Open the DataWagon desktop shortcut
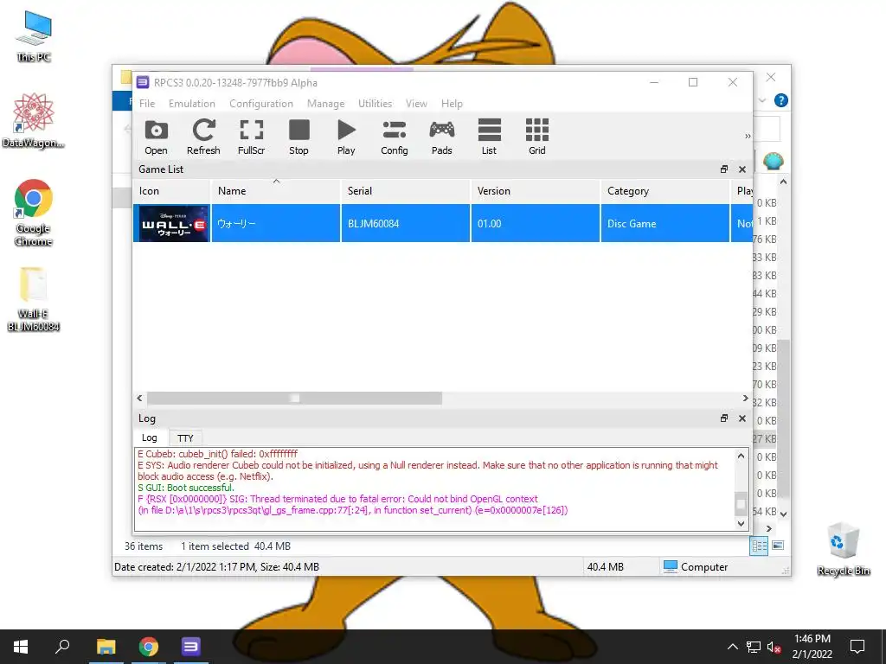 click(x=34, y=121)
